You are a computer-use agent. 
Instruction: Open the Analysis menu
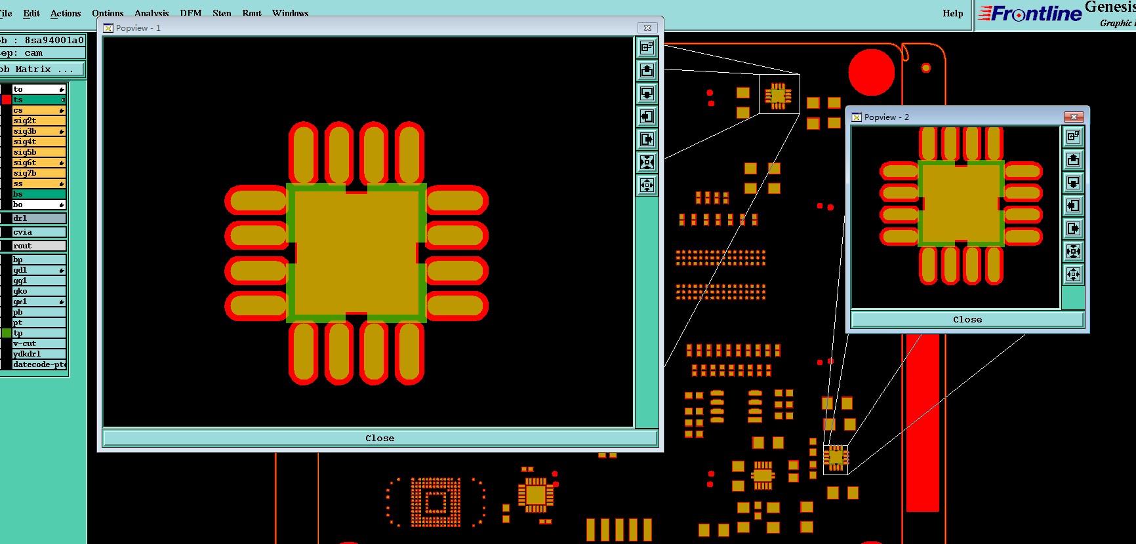(x=152, y=13)
